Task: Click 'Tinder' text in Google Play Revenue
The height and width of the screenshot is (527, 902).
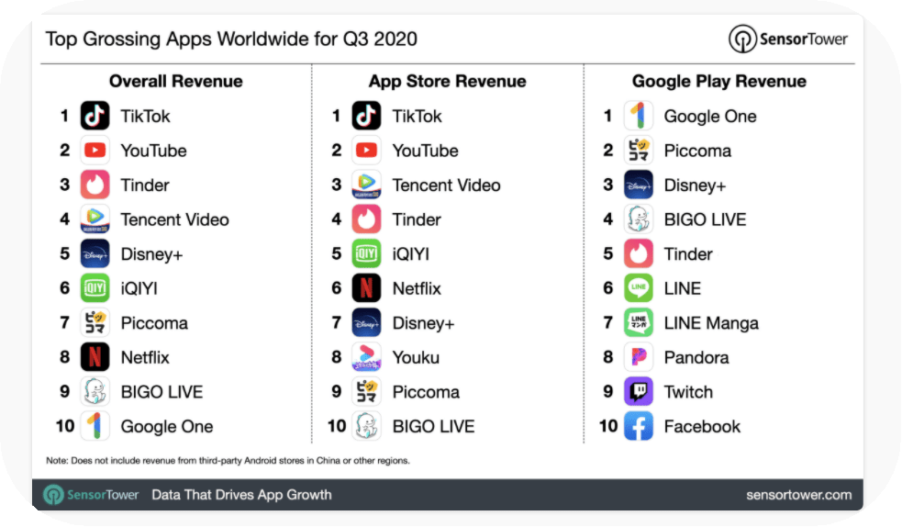Action: pos(688,254)
